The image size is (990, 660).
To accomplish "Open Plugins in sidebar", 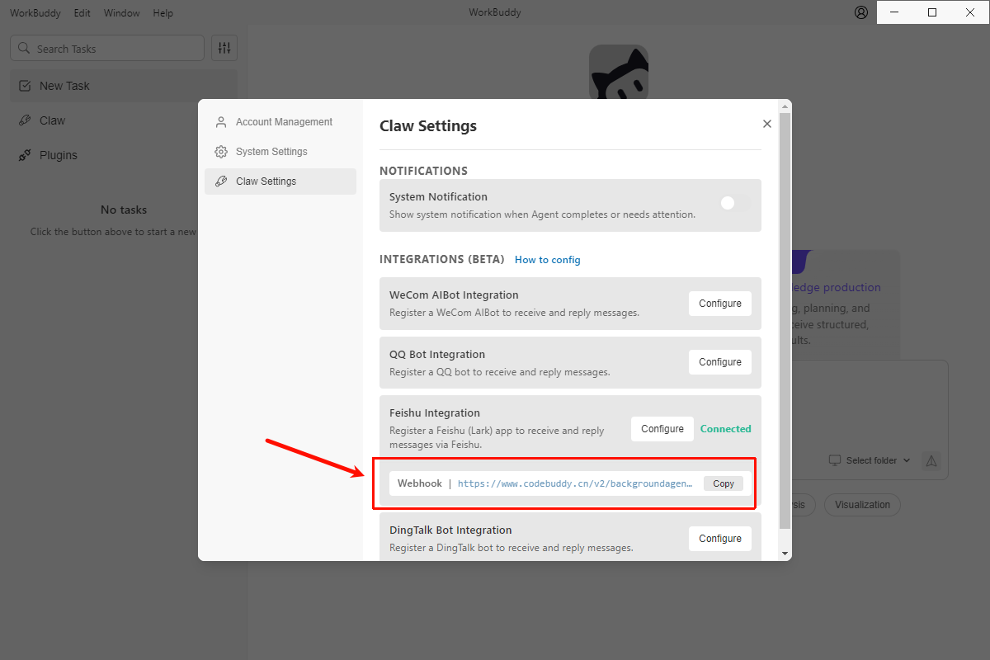I will point(124,155).
